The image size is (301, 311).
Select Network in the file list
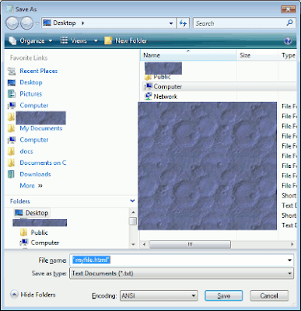coord(166,96)
